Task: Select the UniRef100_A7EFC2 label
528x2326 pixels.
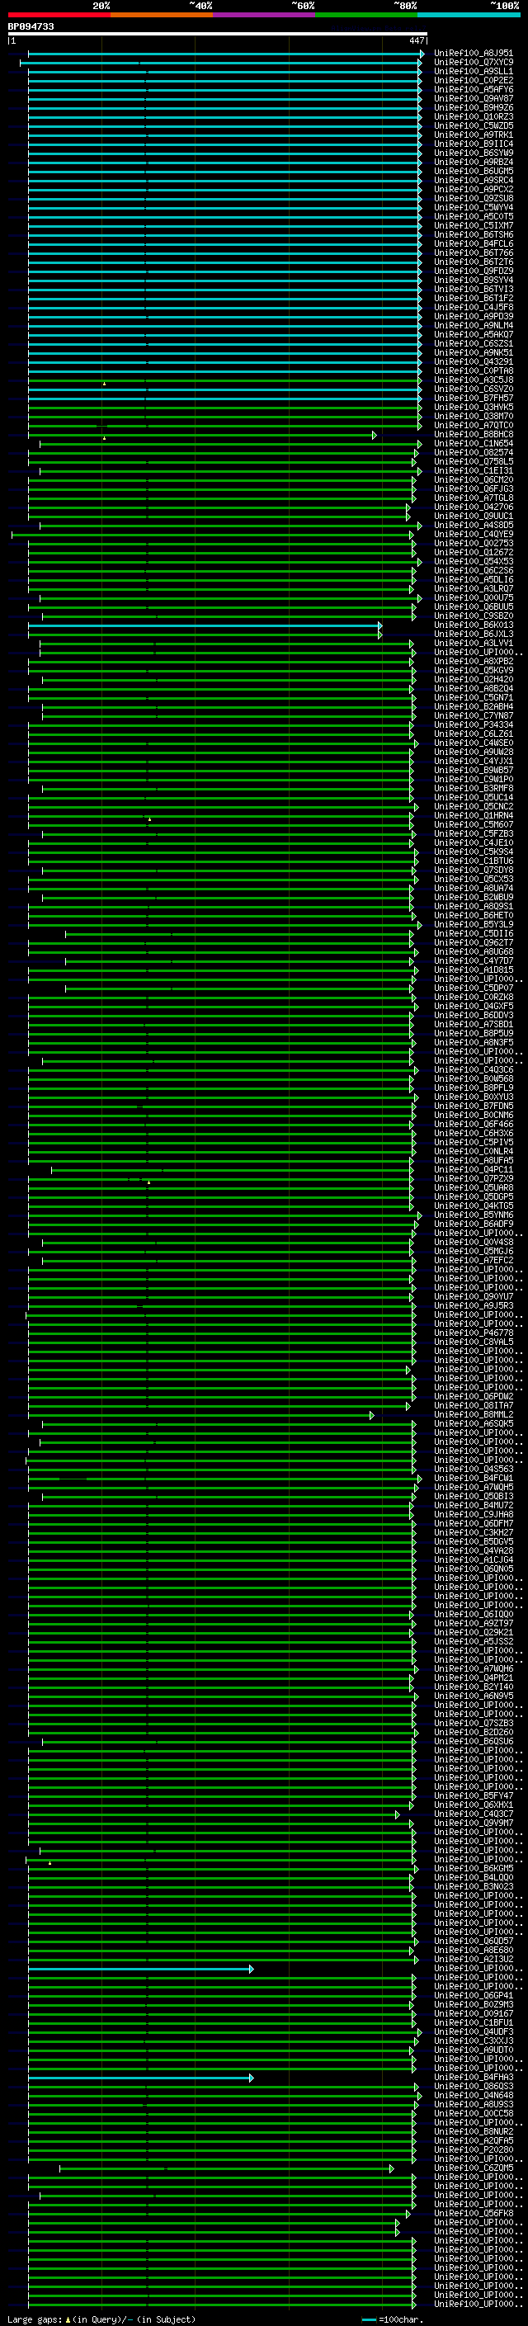Action: [474, 1261]
